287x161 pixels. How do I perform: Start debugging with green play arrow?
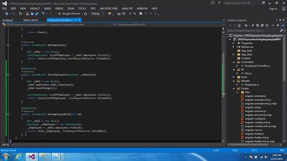(60, 14)
